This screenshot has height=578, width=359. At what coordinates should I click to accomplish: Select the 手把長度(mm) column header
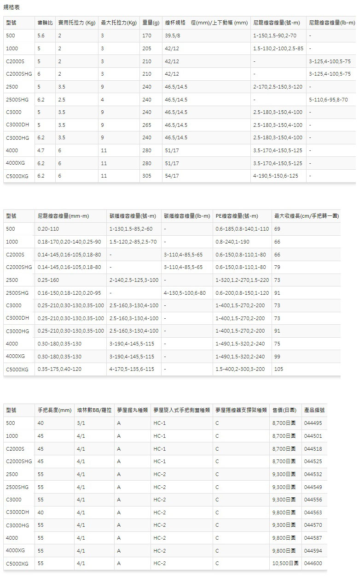click(55, 410)
